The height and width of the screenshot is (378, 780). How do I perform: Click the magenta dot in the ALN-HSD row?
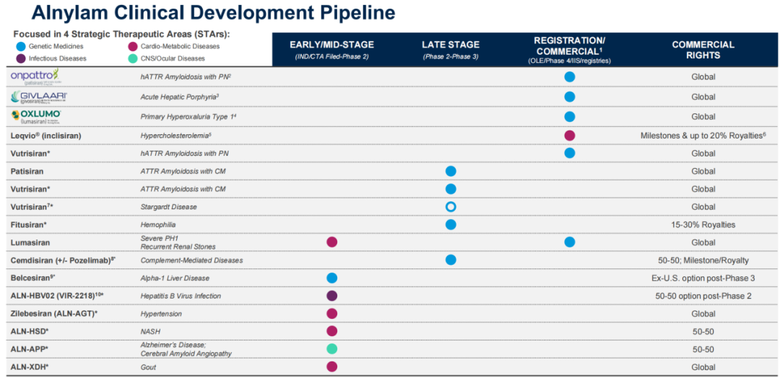pos(332,331)
